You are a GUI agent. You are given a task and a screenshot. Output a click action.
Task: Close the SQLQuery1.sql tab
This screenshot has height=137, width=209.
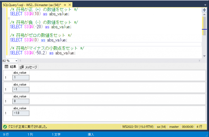[70, 5]
